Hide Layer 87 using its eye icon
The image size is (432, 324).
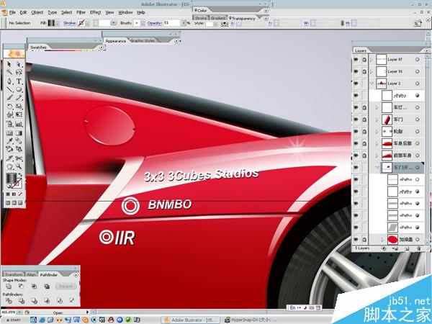(x=356, y=60)
